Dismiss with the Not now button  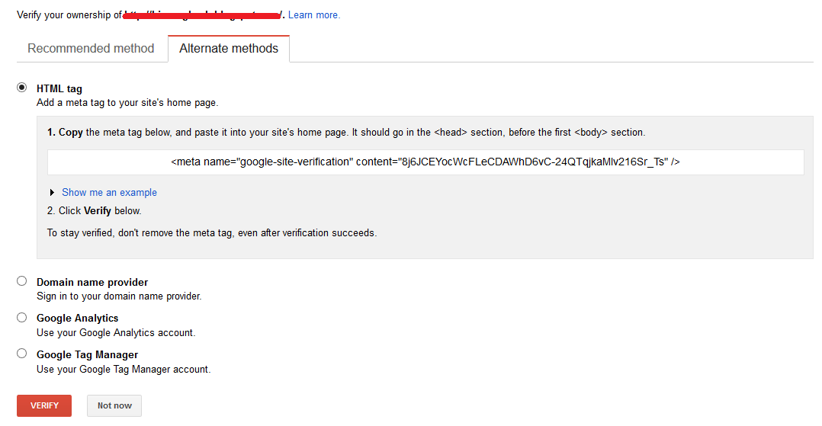pos(114,405)
